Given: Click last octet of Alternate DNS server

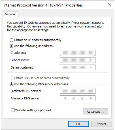Looking at the screenshot, I should pyautogui.click(x=90, y=98).
